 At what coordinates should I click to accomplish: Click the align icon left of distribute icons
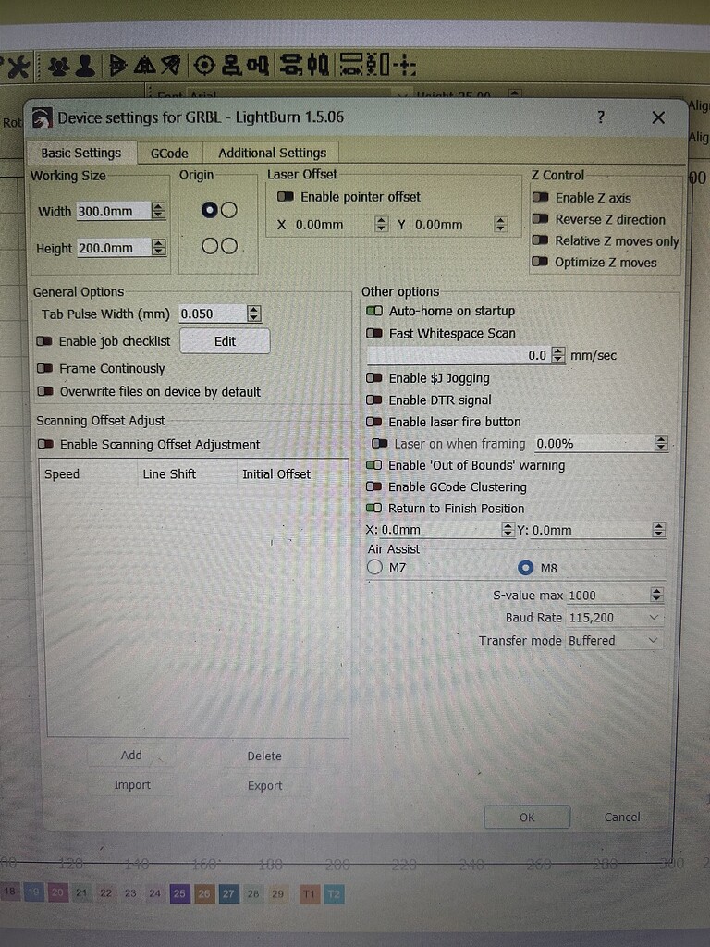259,66
